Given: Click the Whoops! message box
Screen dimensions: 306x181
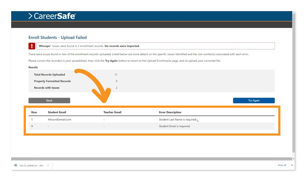Looking at the screenshot, I should [x=155, y=46].
